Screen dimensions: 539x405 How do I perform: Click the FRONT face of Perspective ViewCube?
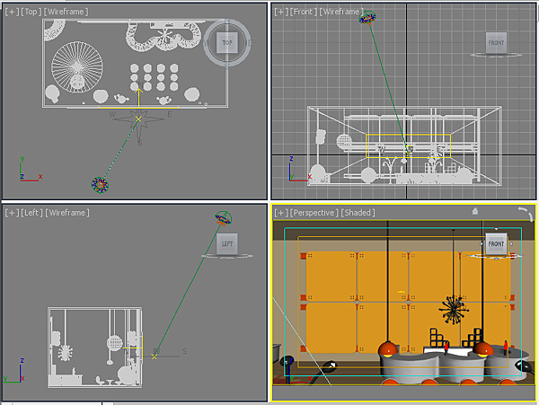(496, 244)
